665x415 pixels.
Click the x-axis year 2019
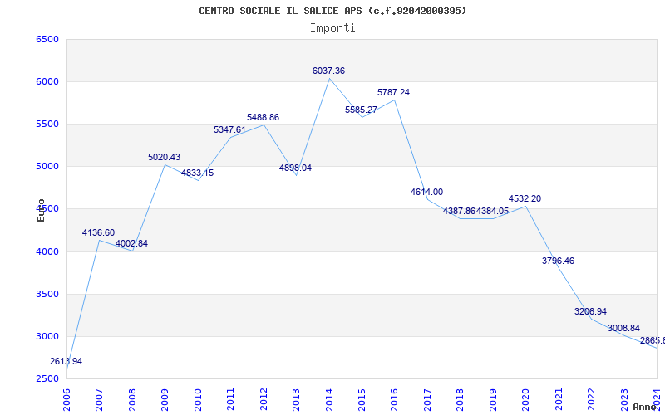(x=493, y=400)
